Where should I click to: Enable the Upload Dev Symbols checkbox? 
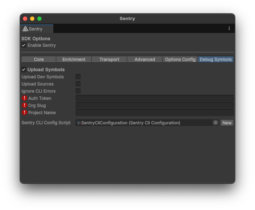78,77
